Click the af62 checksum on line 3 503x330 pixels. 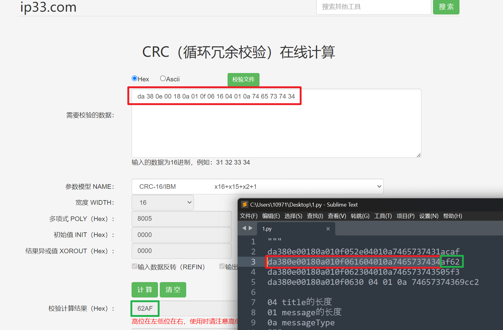click(x=450, y=262)
